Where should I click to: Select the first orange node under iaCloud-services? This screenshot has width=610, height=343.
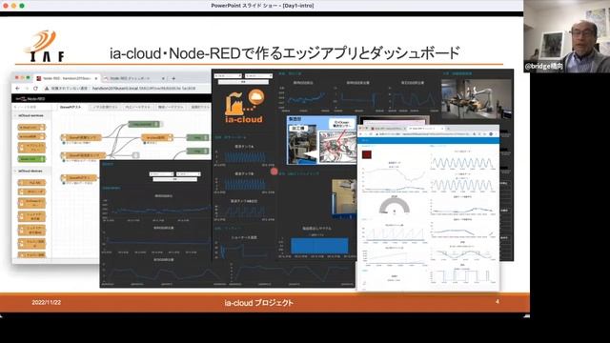tap(31, 127)
